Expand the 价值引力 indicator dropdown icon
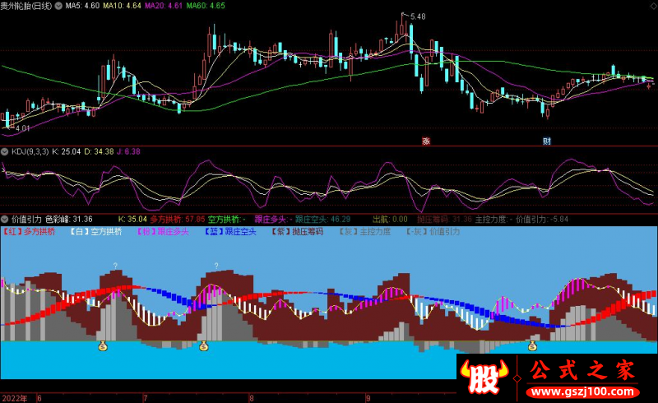Image resolution: width=658 pixels, height=403 pixels. 5,219
